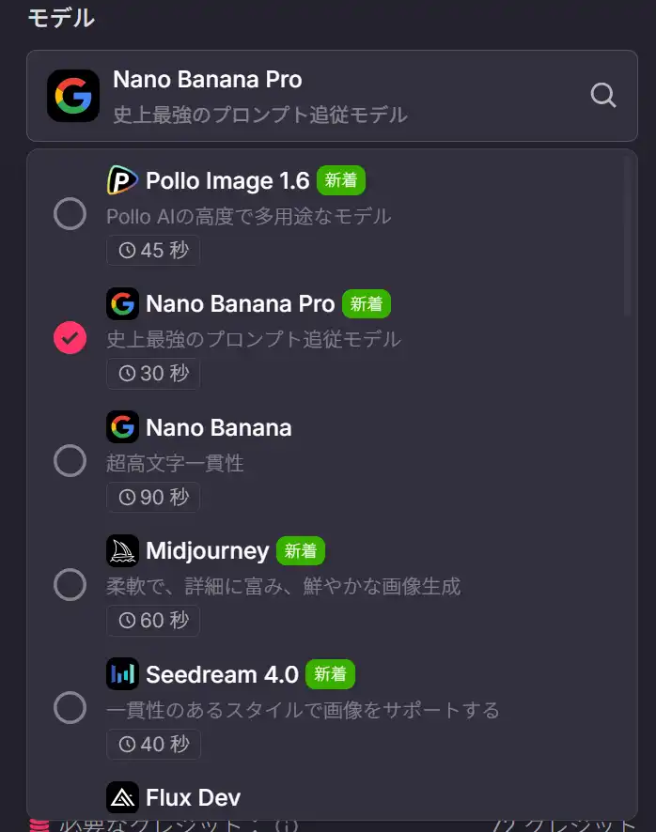Click the Google icon beside Nano Banana option
The height and width of the screenshot is (832, 656).
122,428
